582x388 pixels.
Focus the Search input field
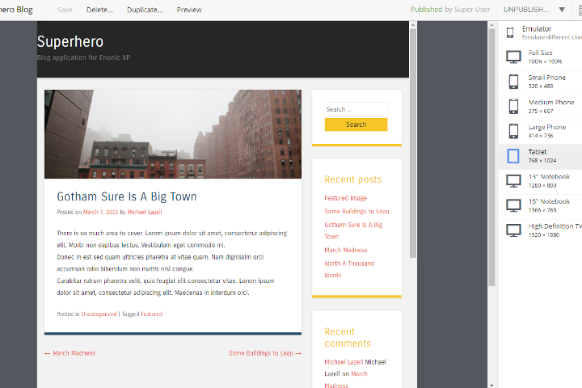click(x=356, y=109)
